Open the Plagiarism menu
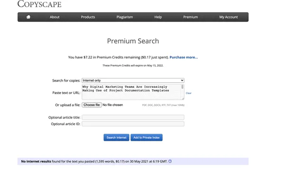The image size is (296, 187). [125, 17]
